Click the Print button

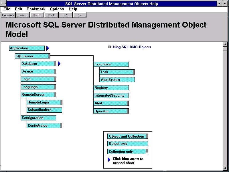(51, 15)
